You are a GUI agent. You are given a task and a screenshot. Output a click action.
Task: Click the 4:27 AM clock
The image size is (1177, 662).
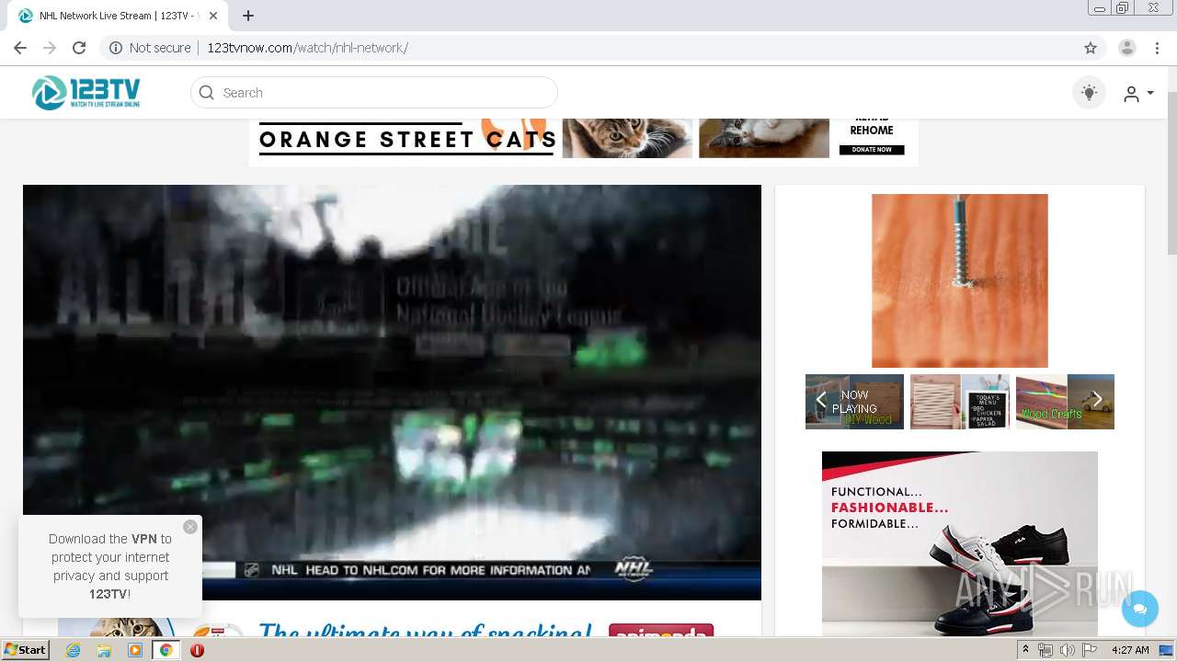tap(1130, 650)
